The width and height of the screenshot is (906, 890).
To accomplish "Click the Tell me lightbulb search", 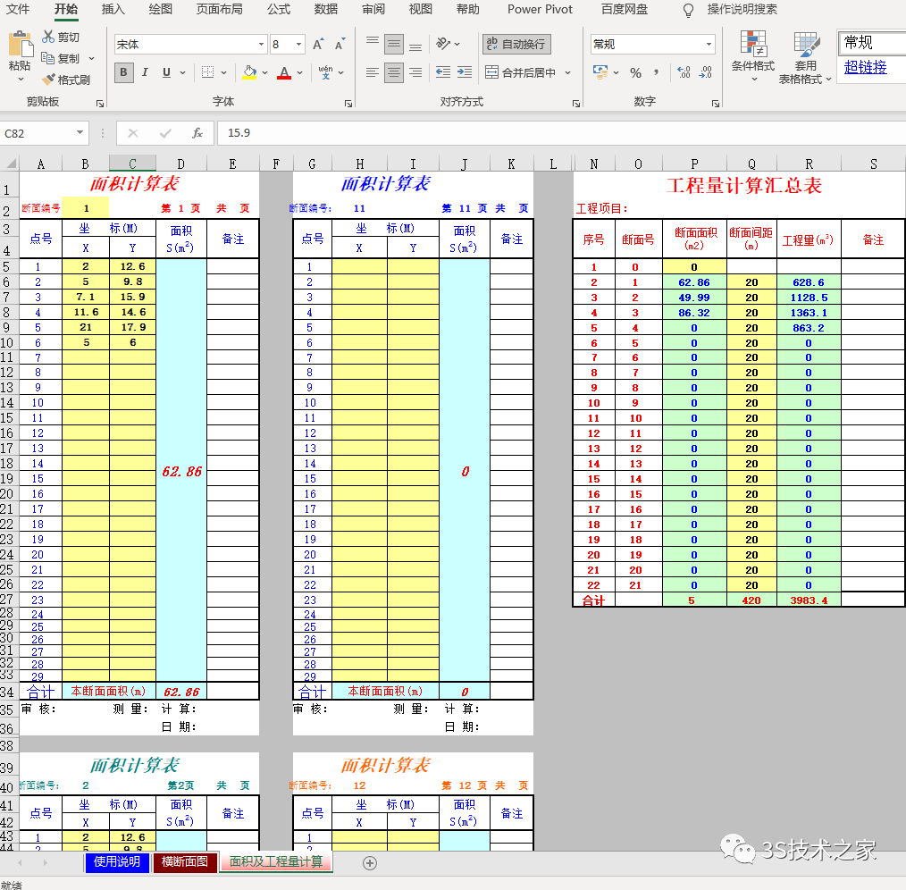I will coord(688,10).
